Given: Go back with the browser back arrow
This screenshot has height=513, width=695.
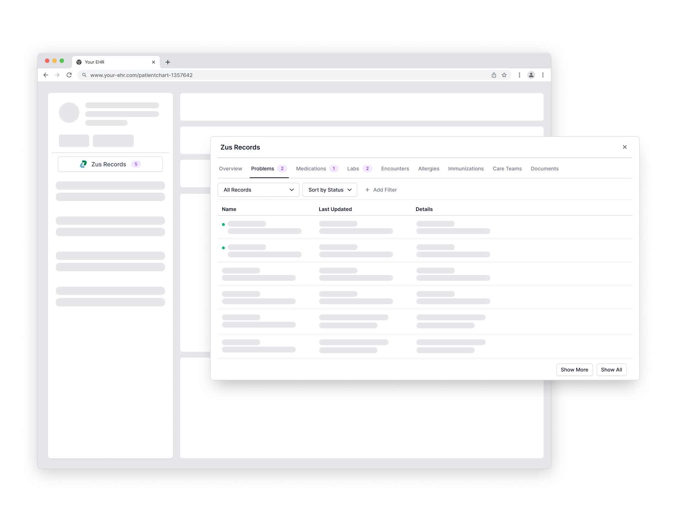Looking at the screenshot, I should (x=46, y=75).
